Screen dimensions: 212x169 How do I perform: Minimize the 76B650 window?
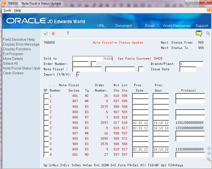(189, 2)
